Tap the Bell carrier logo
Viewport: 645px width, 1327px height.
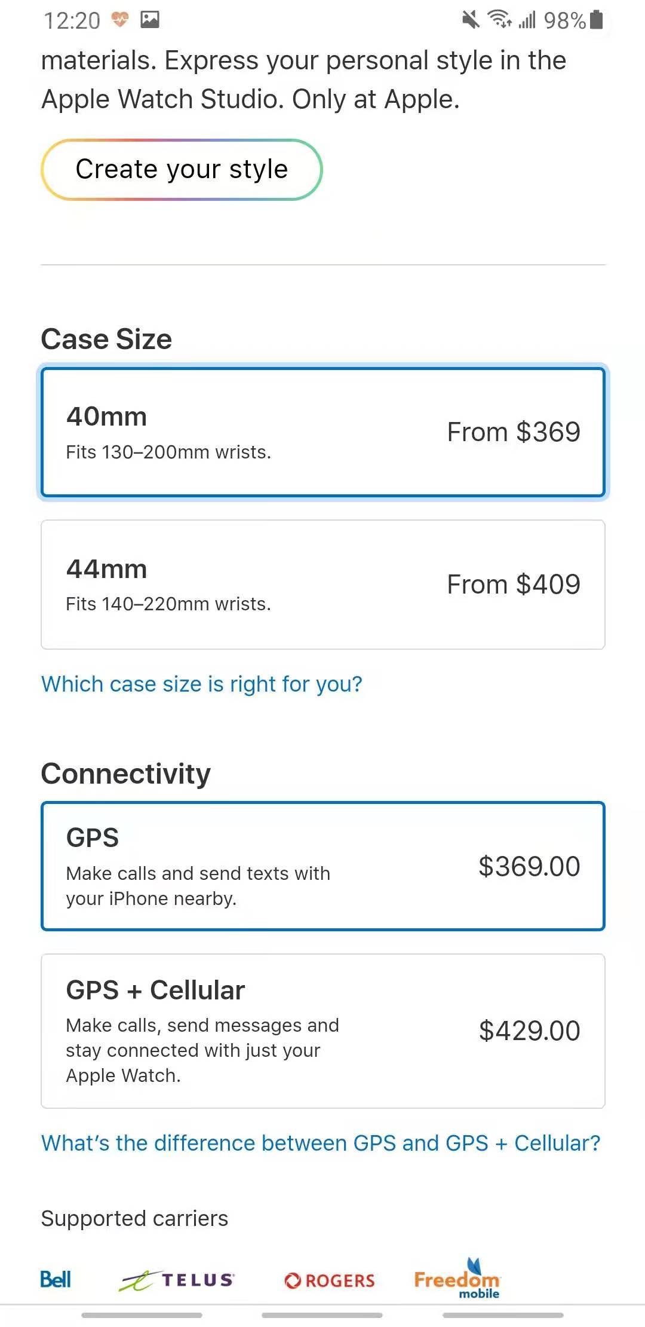[x=56, y=1280]
